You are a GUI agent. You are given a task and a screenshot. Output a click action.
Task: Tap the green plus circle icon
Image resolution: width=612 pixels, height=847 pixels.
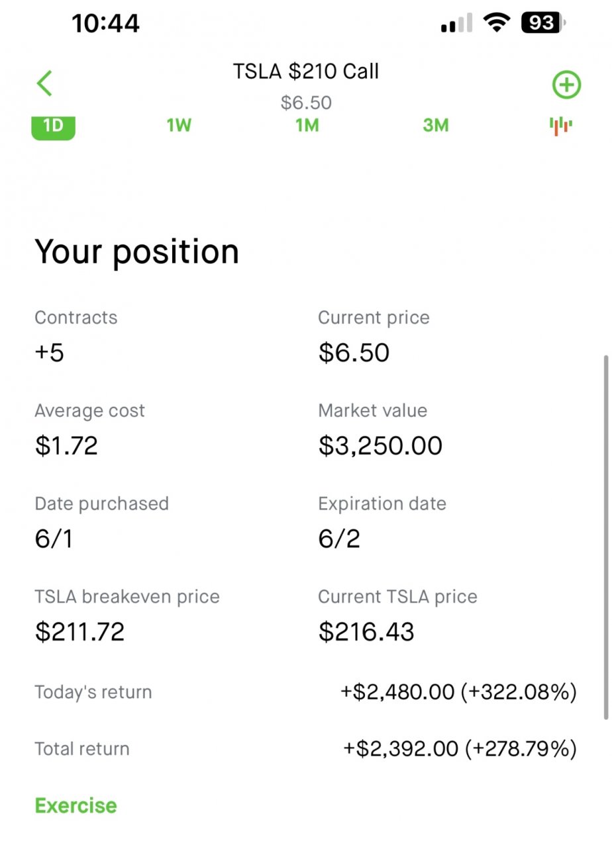[566, 85]
